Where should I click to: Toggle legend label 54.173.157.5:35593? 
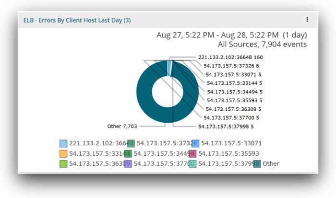[228, 153]
